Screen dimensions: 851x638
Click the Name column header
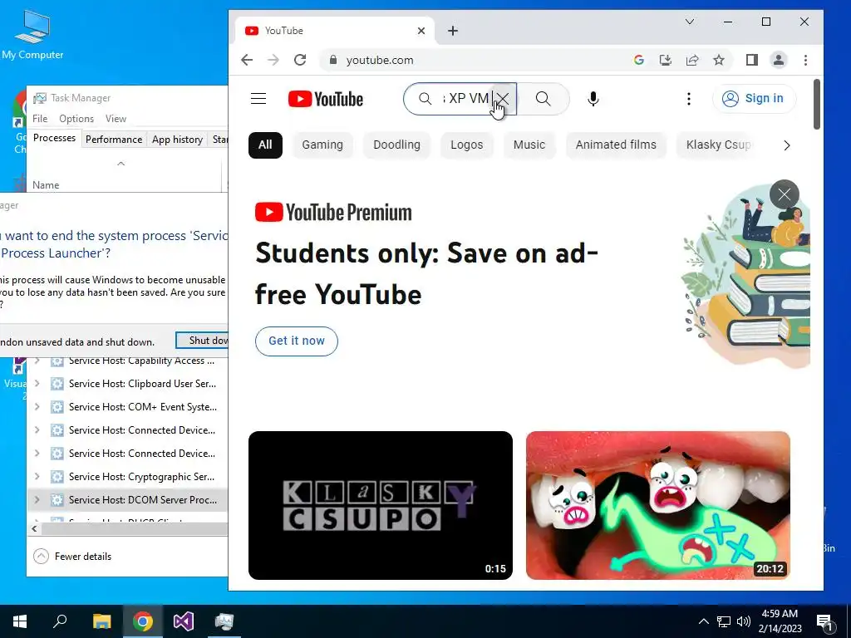tap(47, 185)
